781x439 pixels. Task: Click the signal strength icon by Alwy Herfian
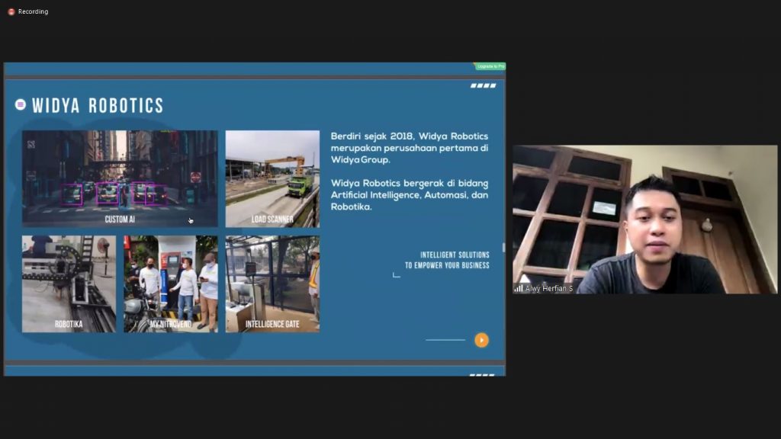click(x=519, y=288)
